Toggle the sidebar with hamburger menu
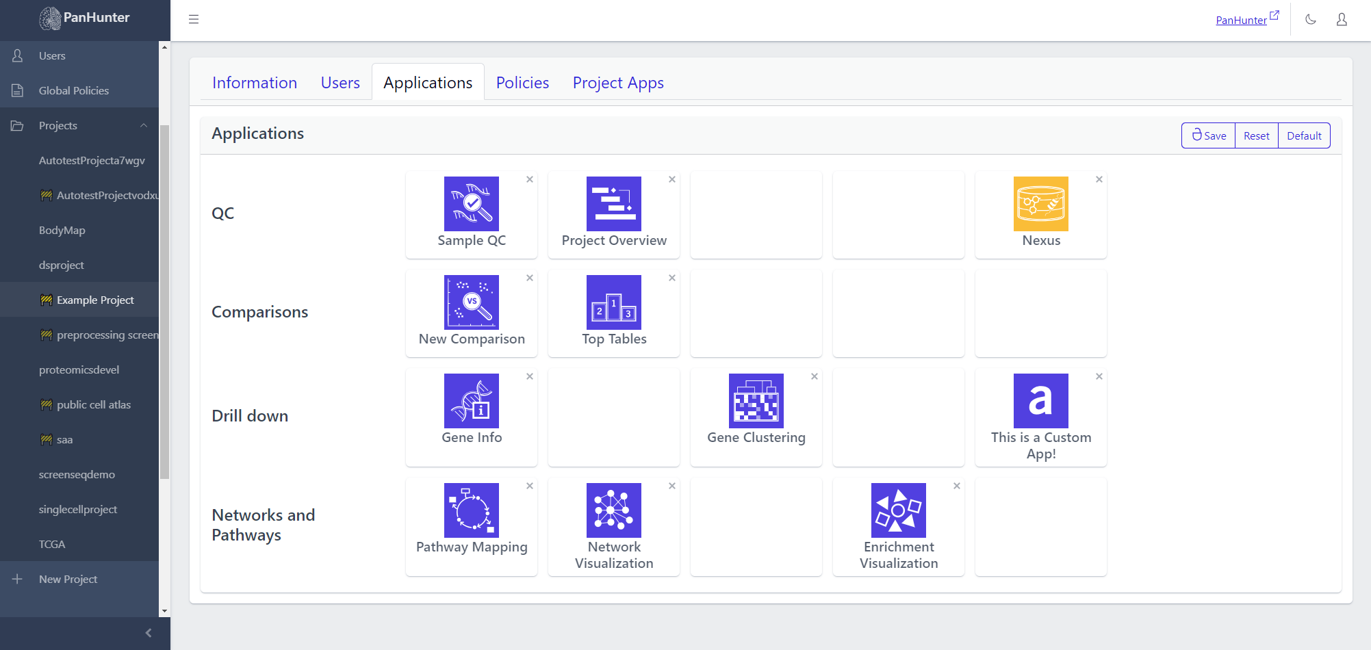This screenshot has width=1371, height=650. pos(194,19)
